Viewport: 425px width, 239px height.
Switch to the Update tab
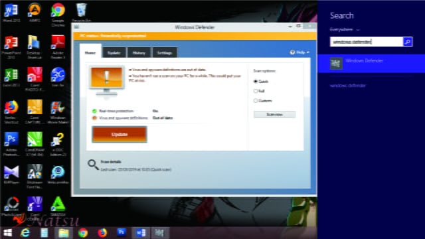[x=114, y=52]
